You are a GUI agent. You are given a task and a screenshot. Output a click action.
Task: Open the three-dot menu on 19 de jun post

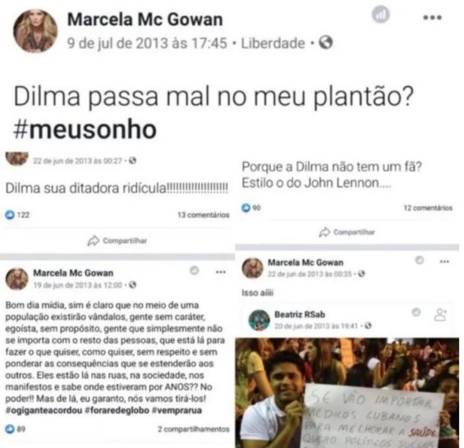click(221, 272)
